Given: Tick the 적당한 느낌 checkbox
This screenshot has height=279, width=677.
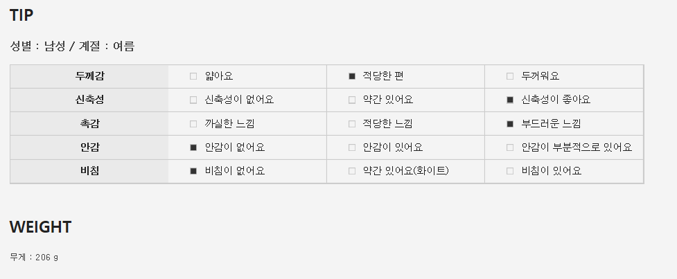Looking at the screenshot, I should 352,124.
